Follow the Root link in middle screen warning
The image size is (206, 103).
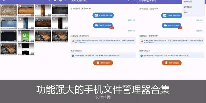pyautogui.click(x=83, y=42)
